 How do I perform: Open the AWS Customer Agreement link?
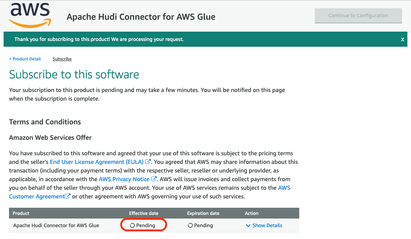(40, 197)
